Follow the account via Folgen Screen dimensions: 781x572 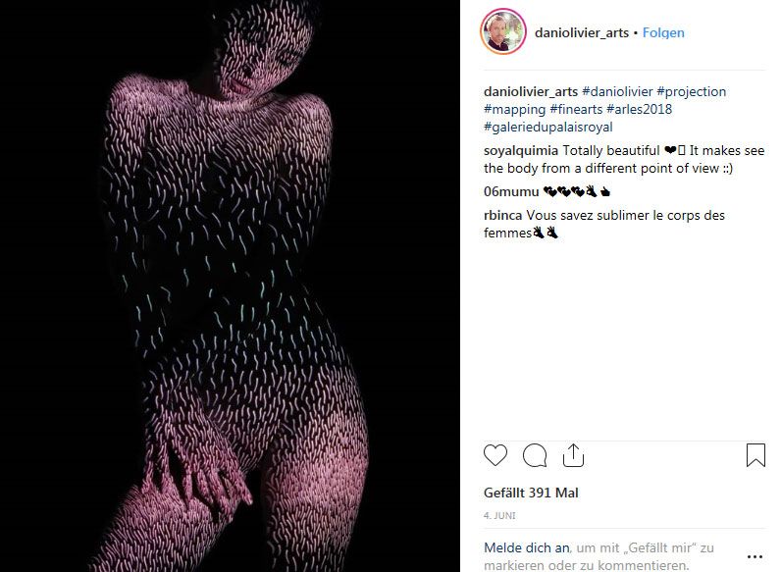tap(663, 33)
